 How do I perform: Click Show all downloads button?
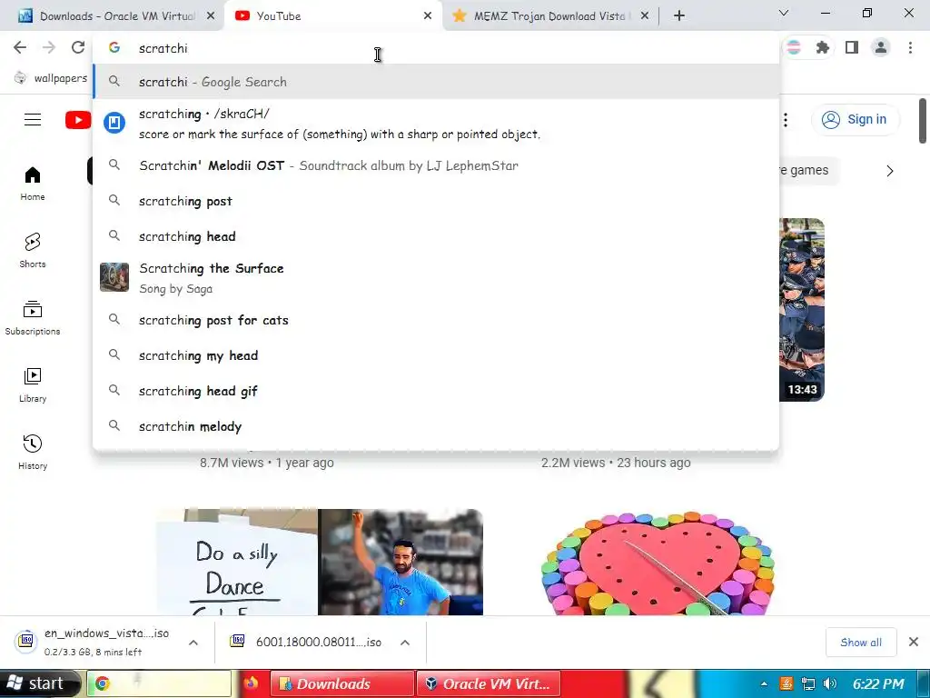point(861,643)
